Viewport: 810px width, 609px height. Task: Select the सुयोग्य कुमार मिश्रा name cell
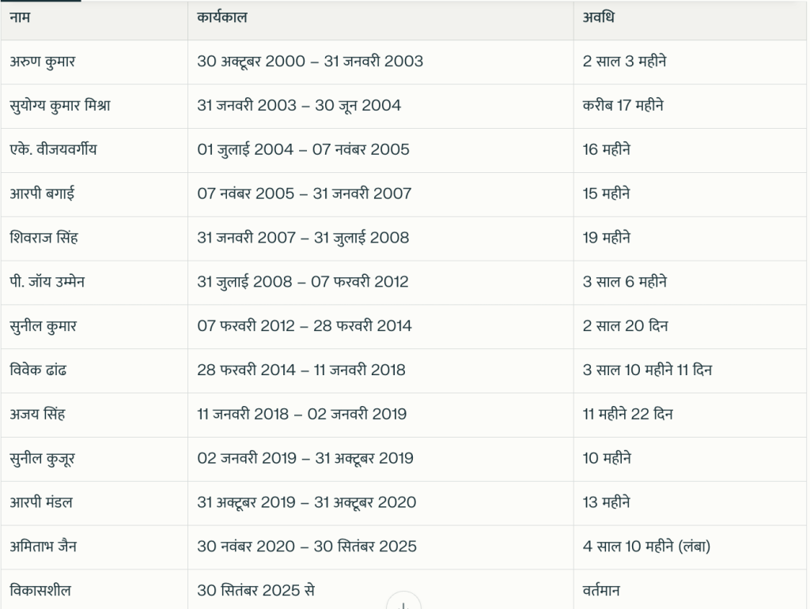click(x=60, y=106)
